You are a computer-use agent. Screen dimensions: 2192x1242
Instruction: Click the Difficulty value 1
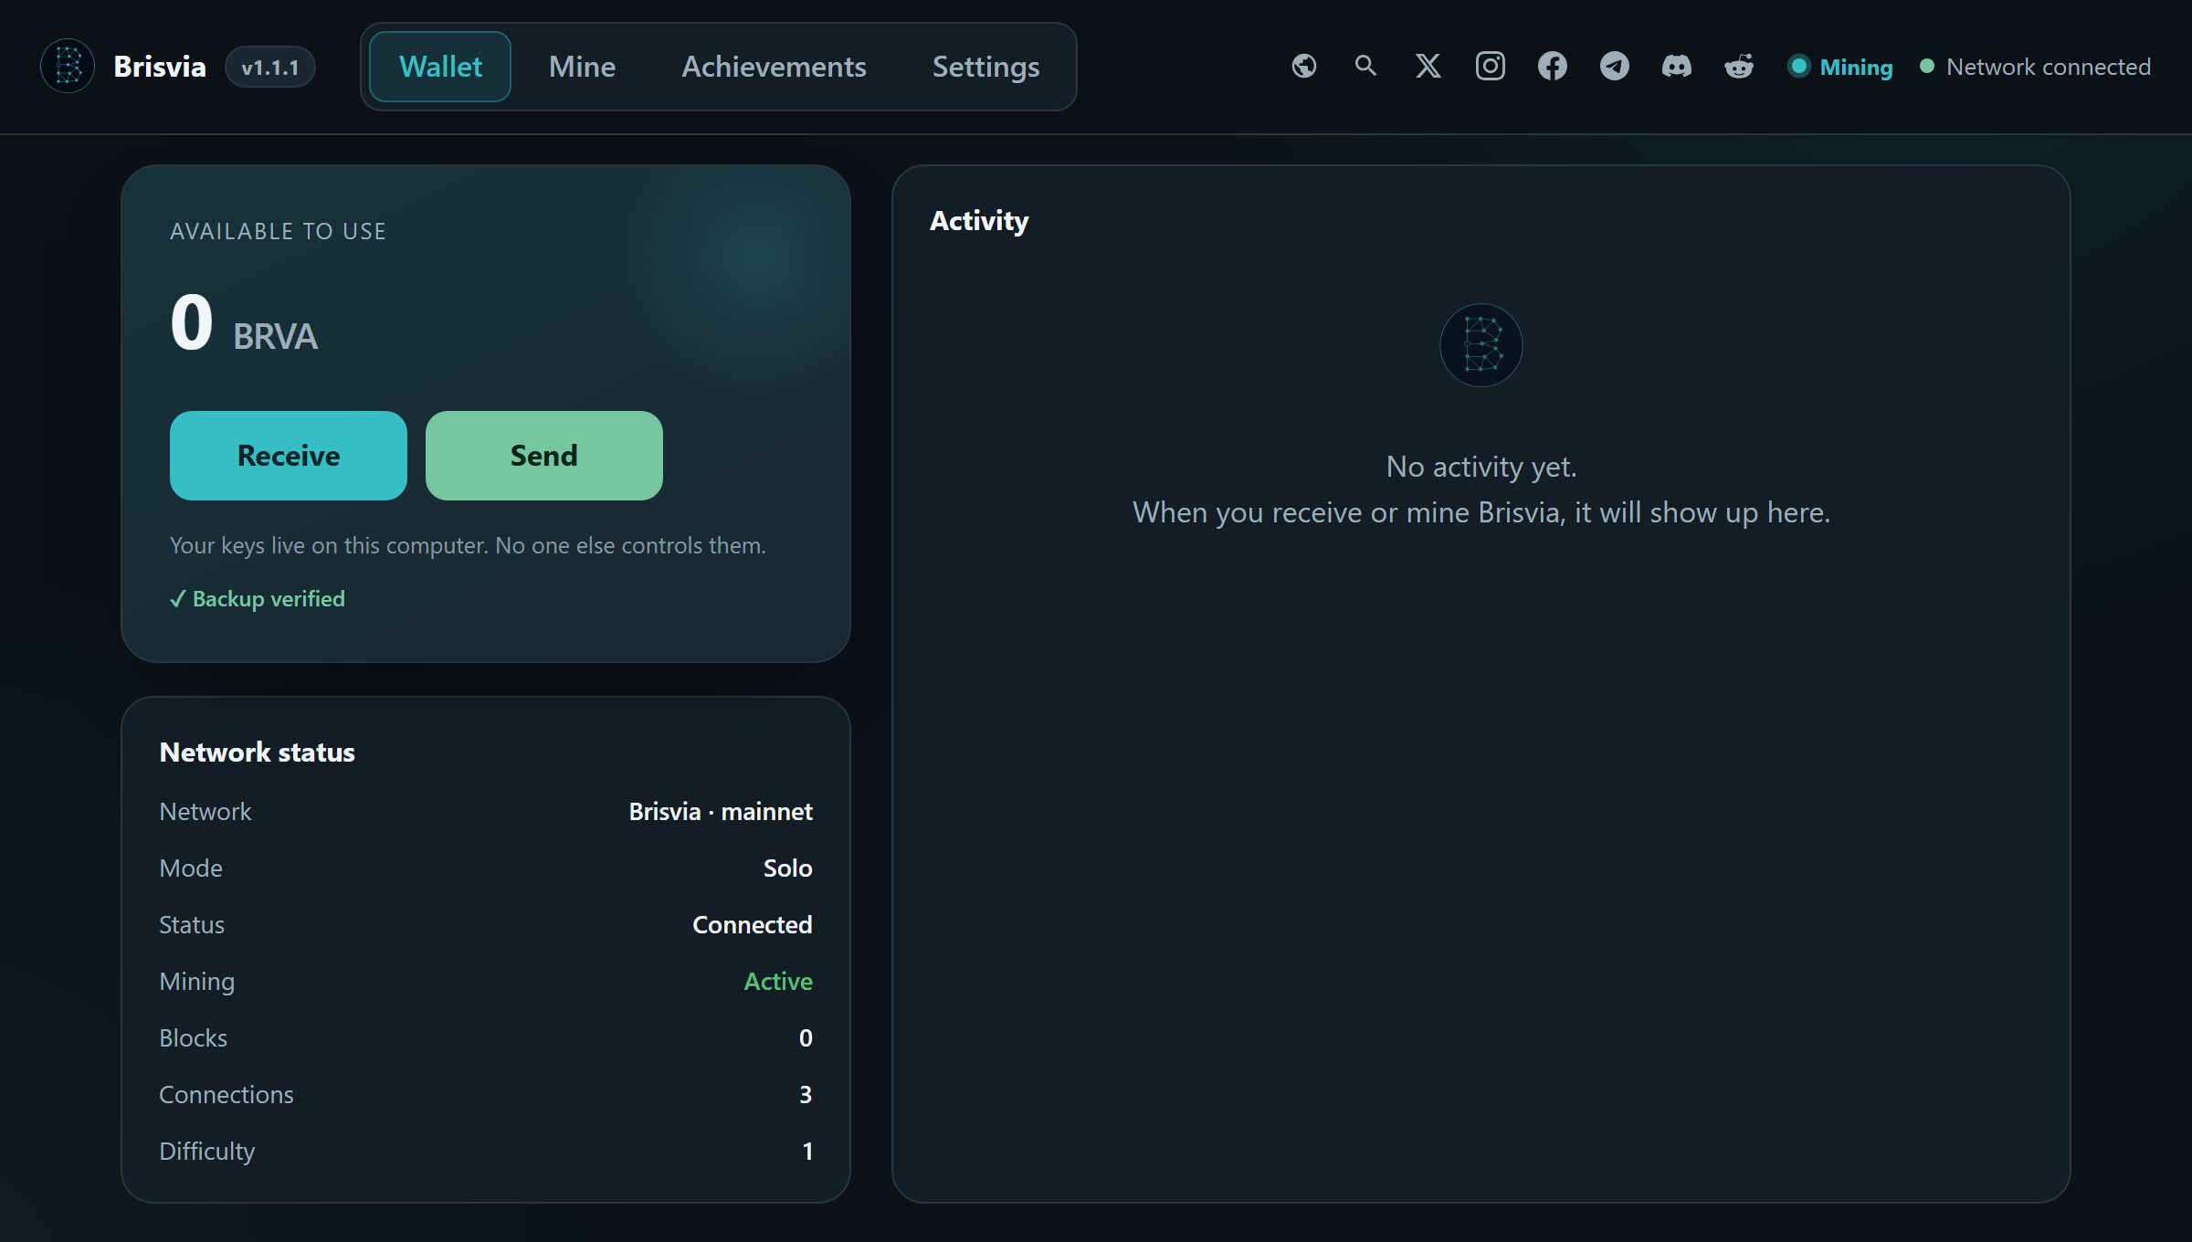tap(807, 1152)
